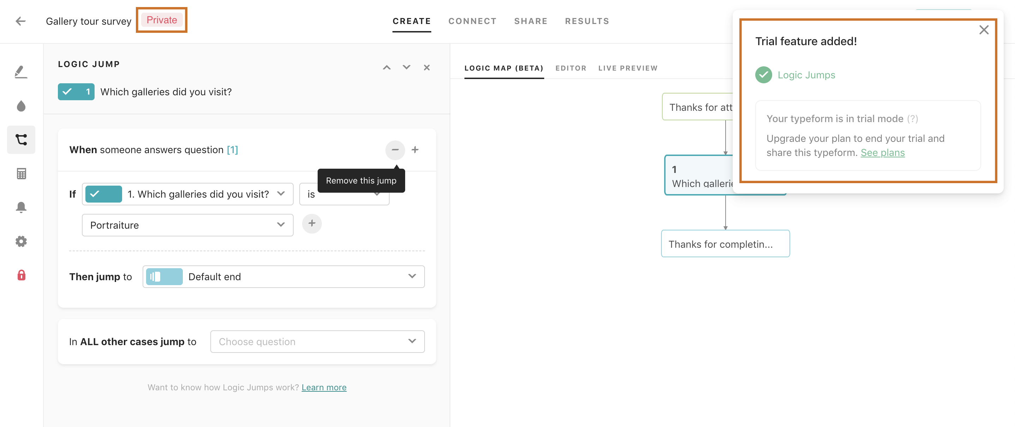
Task: Select the 'Thanks for completin...' map node
Action: [725, 244]
